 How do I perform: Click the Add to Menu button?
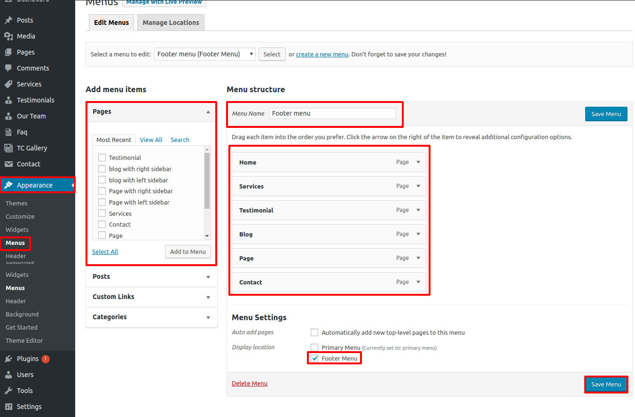click(x=188, y=252)
